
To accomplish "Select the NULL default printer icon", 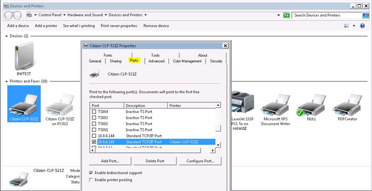I will pyautogui.click(x=312, y=105).
